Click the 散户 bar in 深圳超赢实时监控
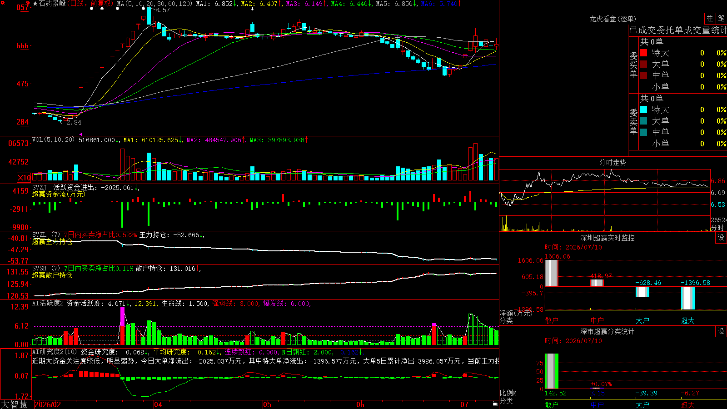The height and width of the screenshot is (409, 727). [552, 273]
